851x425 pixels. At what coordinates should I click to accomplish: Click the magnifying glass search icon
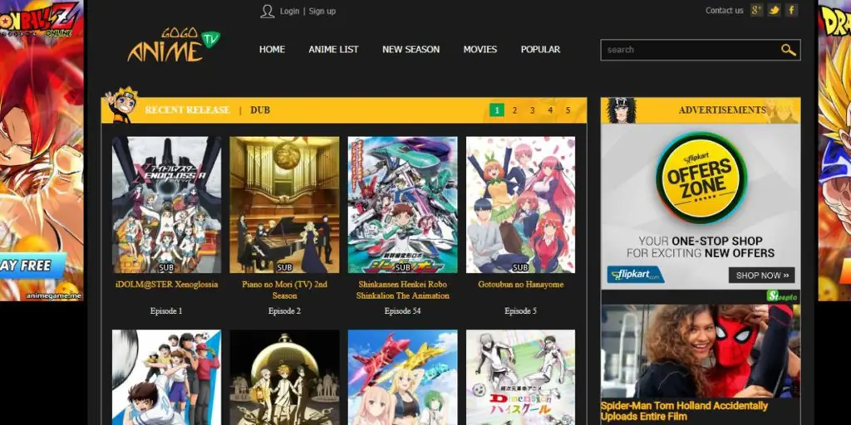[788, 50]
